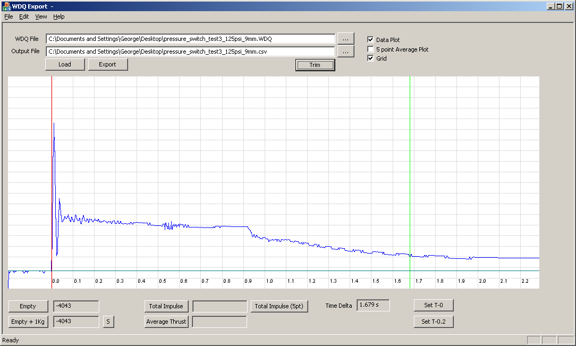This screenshot has height=346, width=576.
Task: Click the Total Impulse result field
Action: pos(220,306)
